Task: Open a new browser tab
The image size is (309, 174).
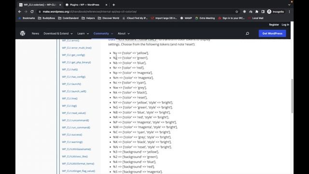Action: [114, 5]
